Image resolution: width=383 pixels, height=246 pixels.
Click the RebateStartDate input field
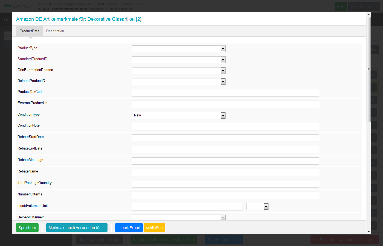225,138
